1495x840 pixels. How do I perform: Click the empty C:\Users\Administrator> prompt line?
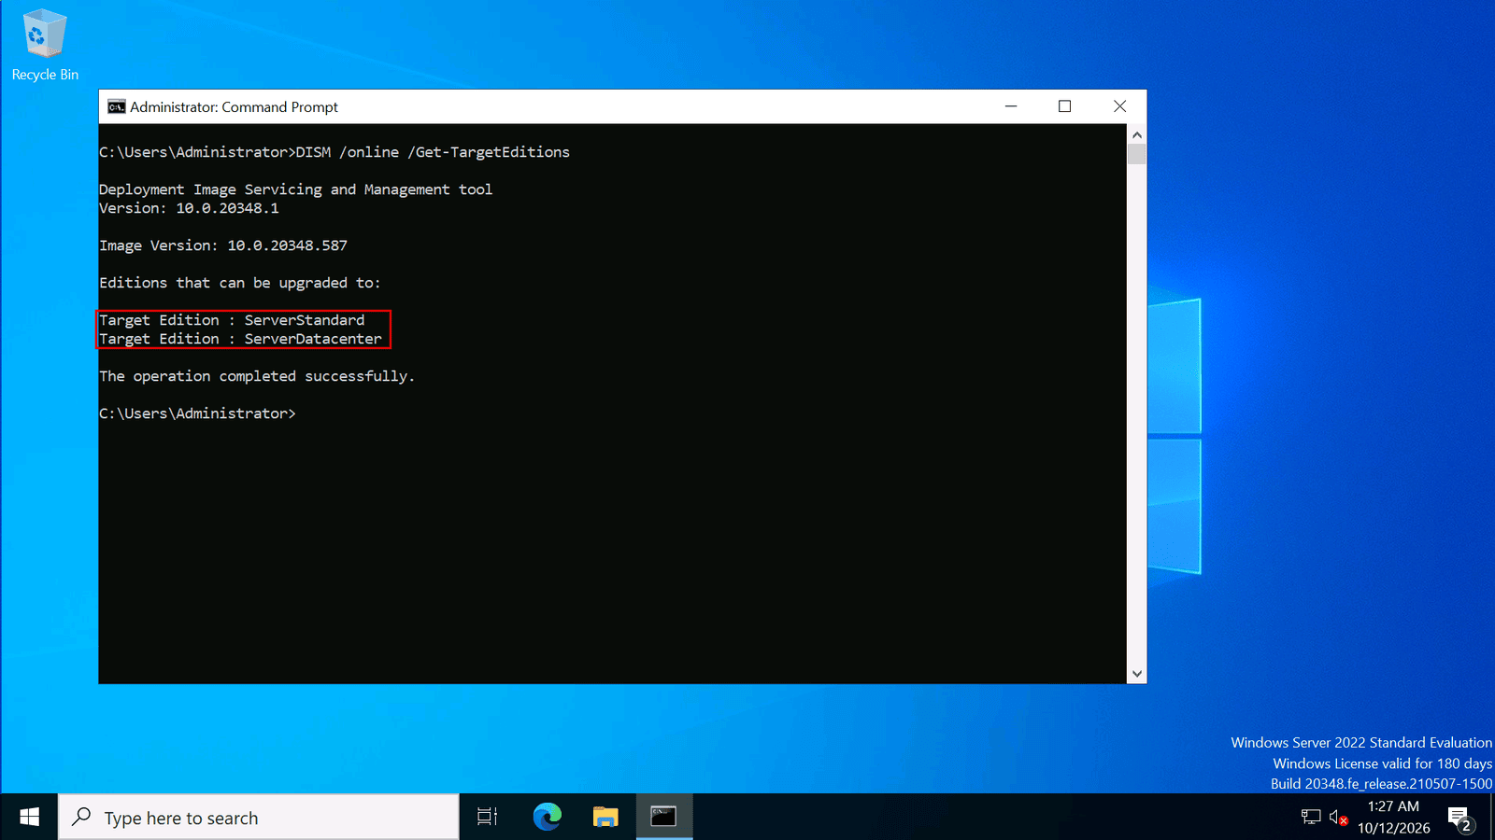[x=197, y=413]
